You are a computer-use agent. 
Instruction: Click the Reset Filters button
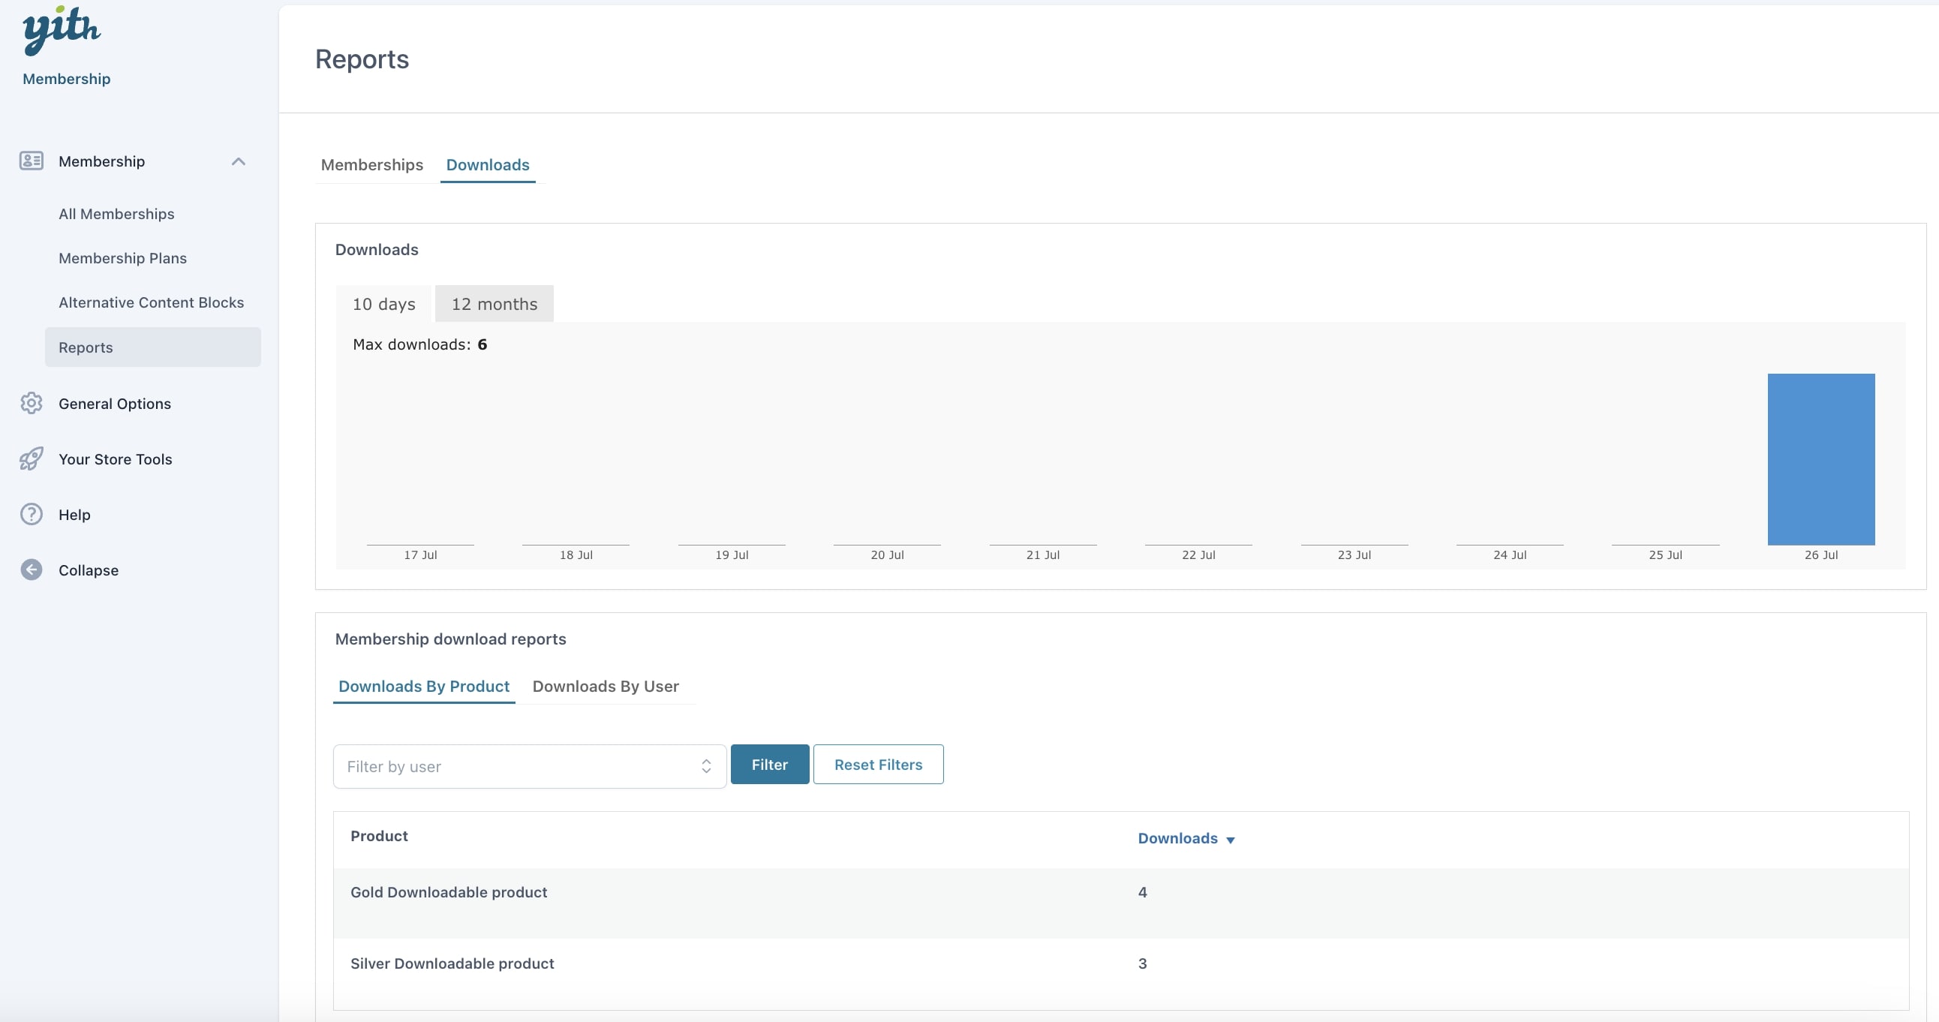(x=878, y=765)
